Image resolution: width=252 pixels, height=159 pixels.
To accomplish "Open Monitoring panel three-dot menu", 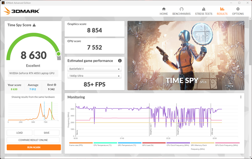I will [241, 97].
